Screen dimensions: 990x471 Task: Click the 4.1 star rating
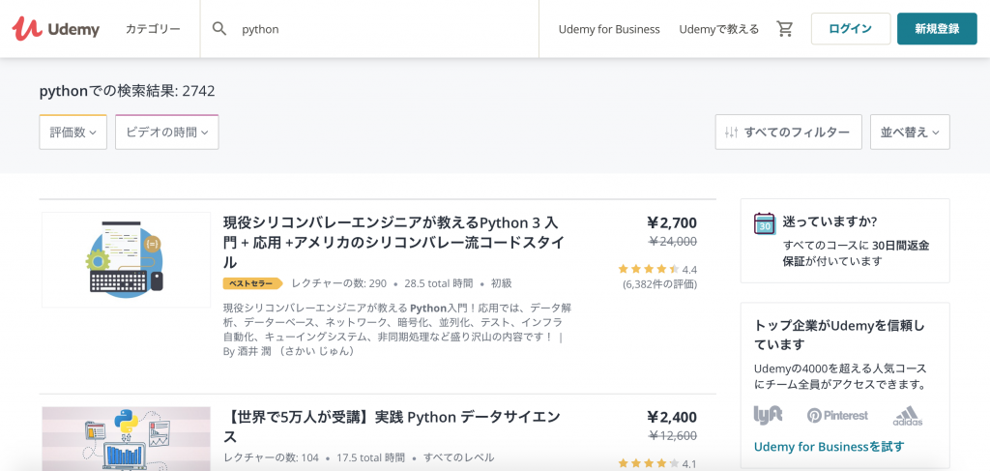pyautogui.click(x=657, y=464)
